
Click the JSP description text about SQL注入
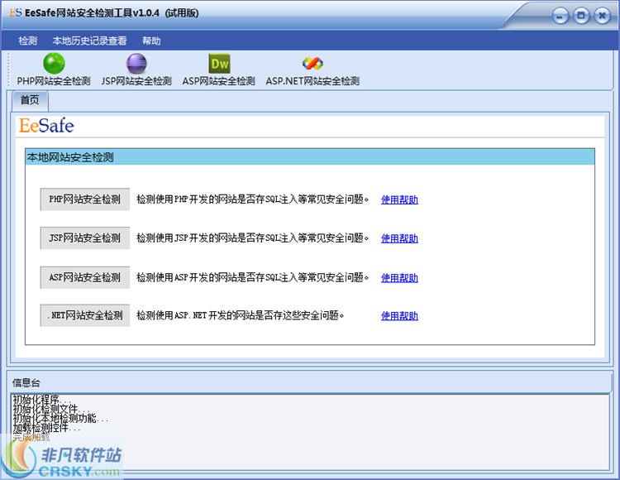[252, 238]
